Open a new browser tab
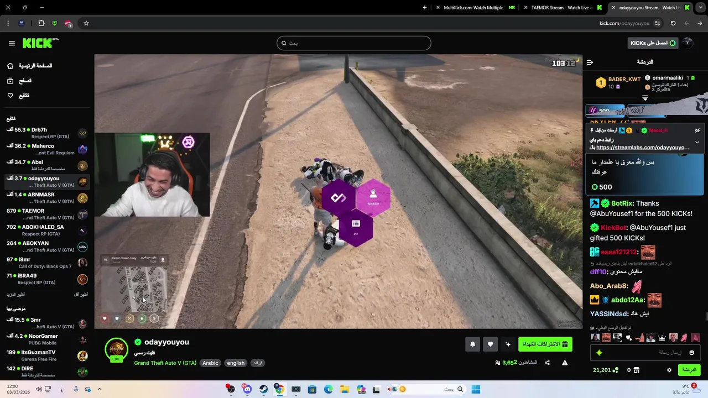The image size is (708, 398). (425, 8)
